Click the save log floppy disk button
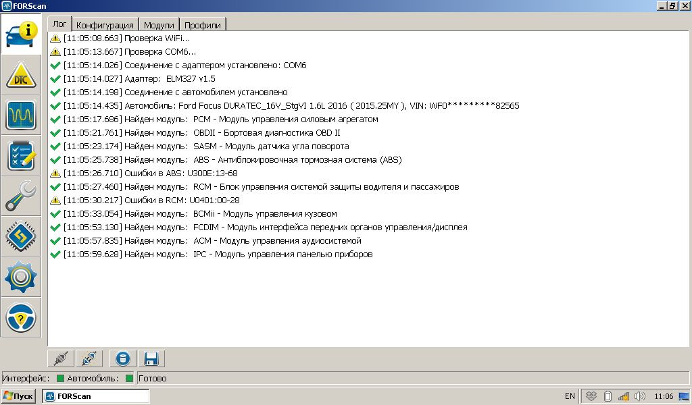This screenshot has width=692, height=405. tap(151, 358)
